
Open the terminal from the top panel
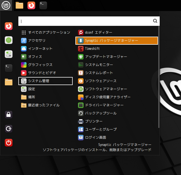click(43, 5)
